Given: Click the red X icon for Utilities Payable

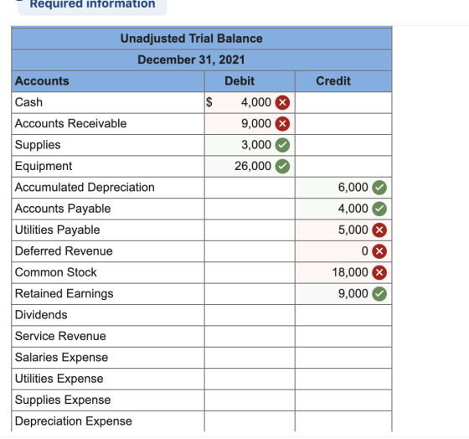Looking at the screenshot, I should pyautogui.click(x=379, y=230).
